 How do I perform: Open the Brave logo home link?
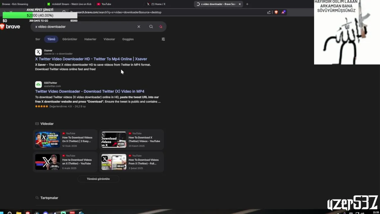(x=10, y=27)
